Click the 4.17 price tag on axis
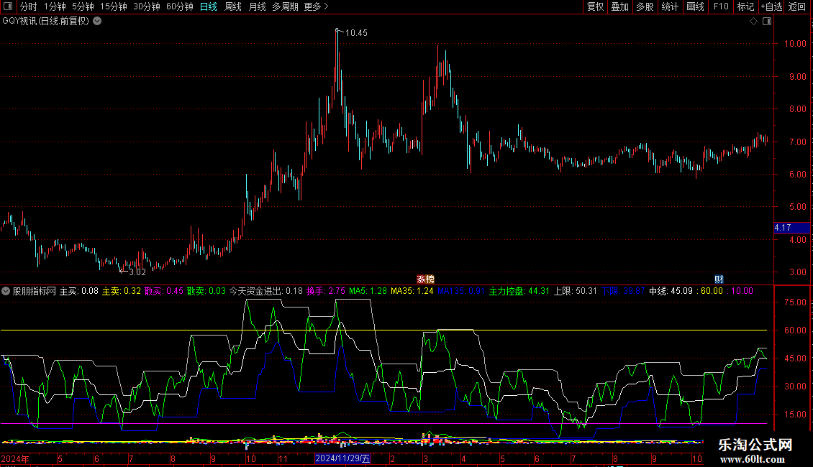The image size is (813, 467). point(791,228)
